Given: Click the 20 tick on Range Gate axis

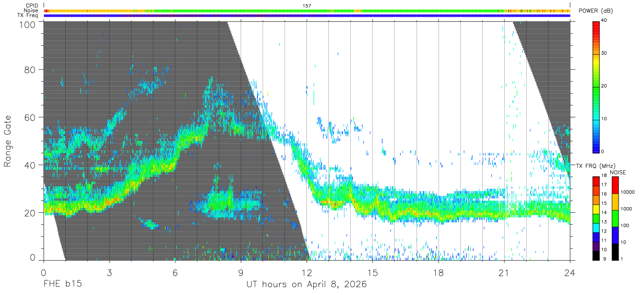Looking at the screenshot, I should pos(30,213).
